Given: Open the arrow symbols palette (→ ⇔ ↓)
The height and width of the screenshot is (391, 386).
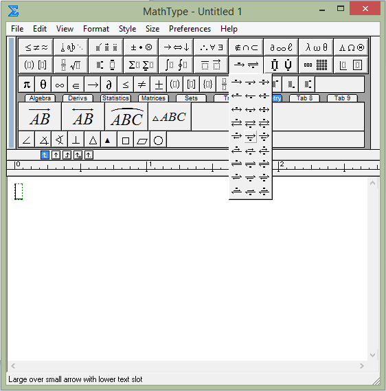Looking at the screenshot, I should coord(176,47).
